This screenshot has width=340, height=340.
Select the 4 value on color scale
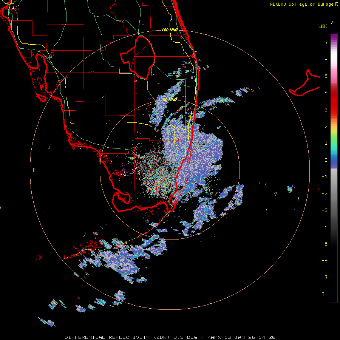click(x=326, y=93)
